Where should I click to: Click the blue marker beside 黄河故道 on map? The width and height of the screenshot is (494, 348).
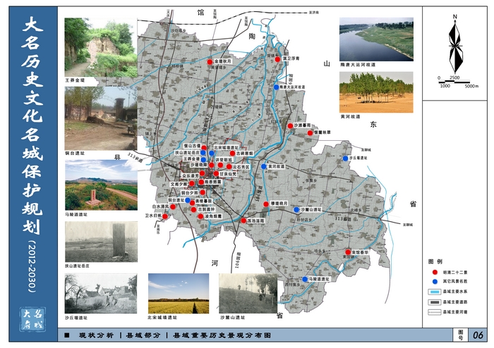pos(264,167)
